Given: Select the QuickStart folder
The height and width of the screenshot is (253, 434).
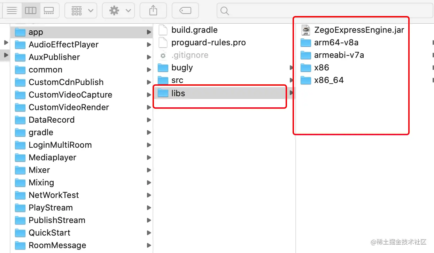Looking at the screenshot, I should coord(82,233).
